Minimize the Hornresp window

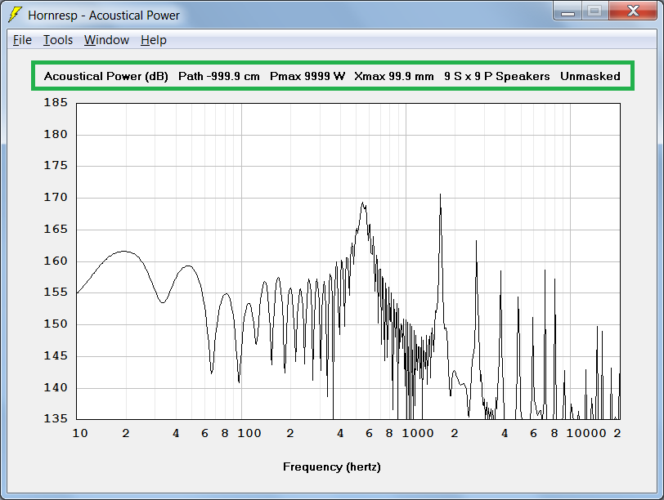click(x=568, y=11)
